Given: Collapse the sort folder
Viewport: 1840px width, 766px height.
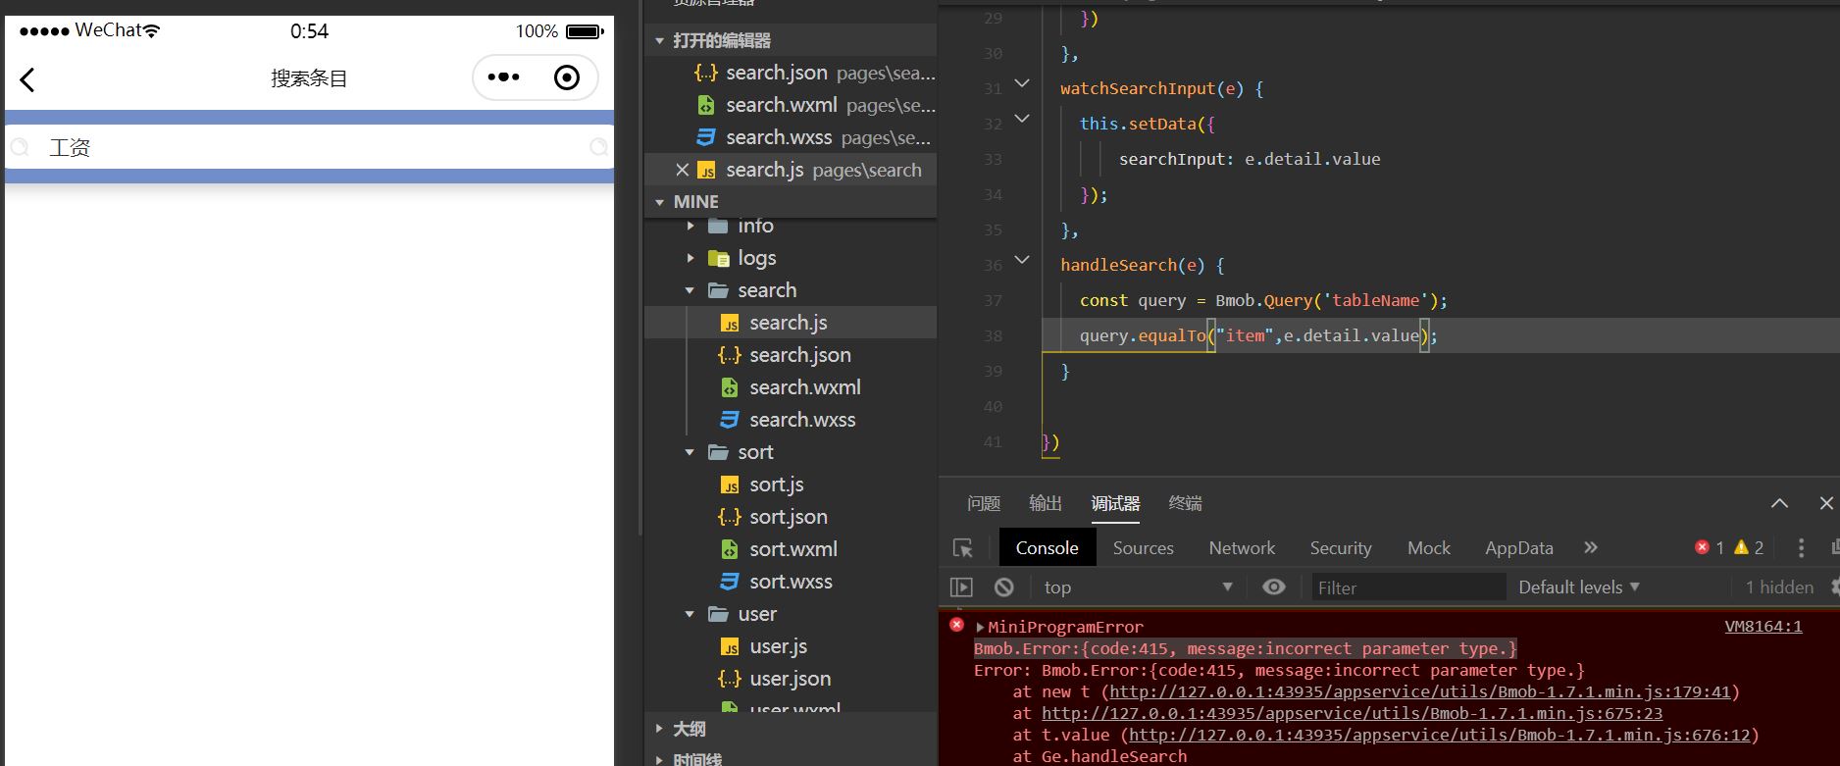Looking at the screenshot, I should tap(690, 452).
